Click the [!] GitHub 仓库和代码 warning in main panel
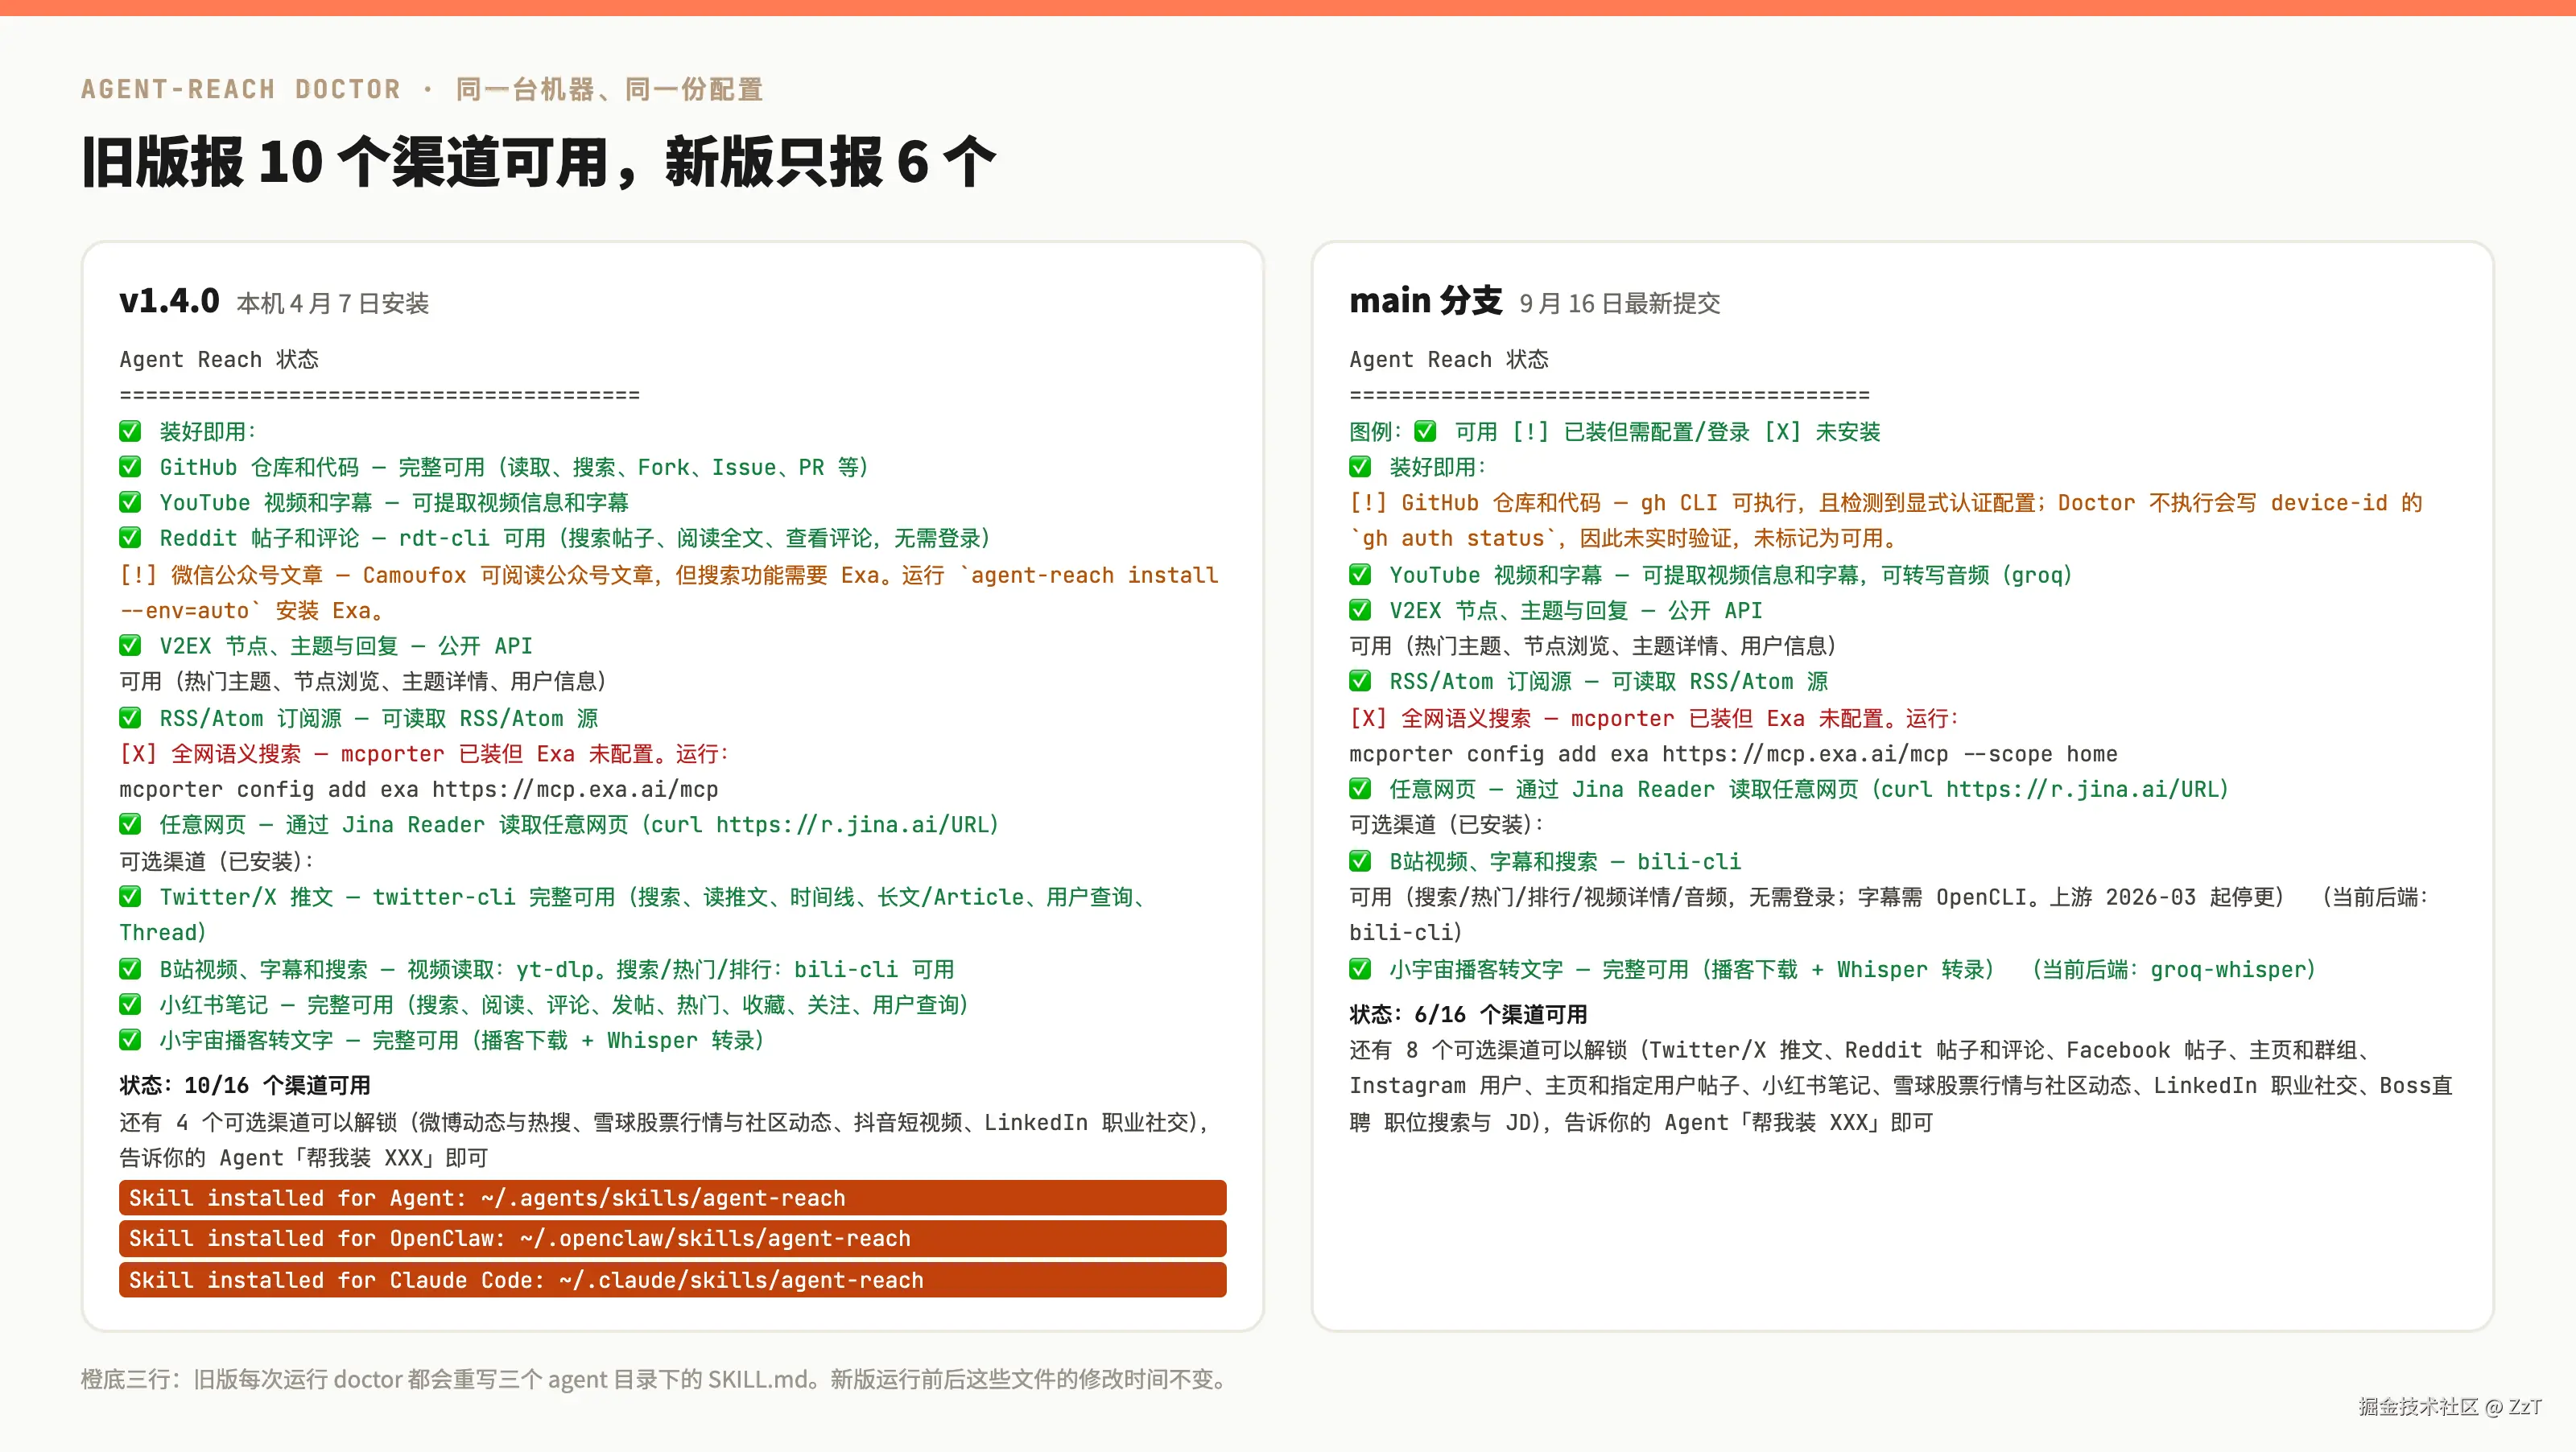The image size is (2576, 1452). [x=1885, y=520]
